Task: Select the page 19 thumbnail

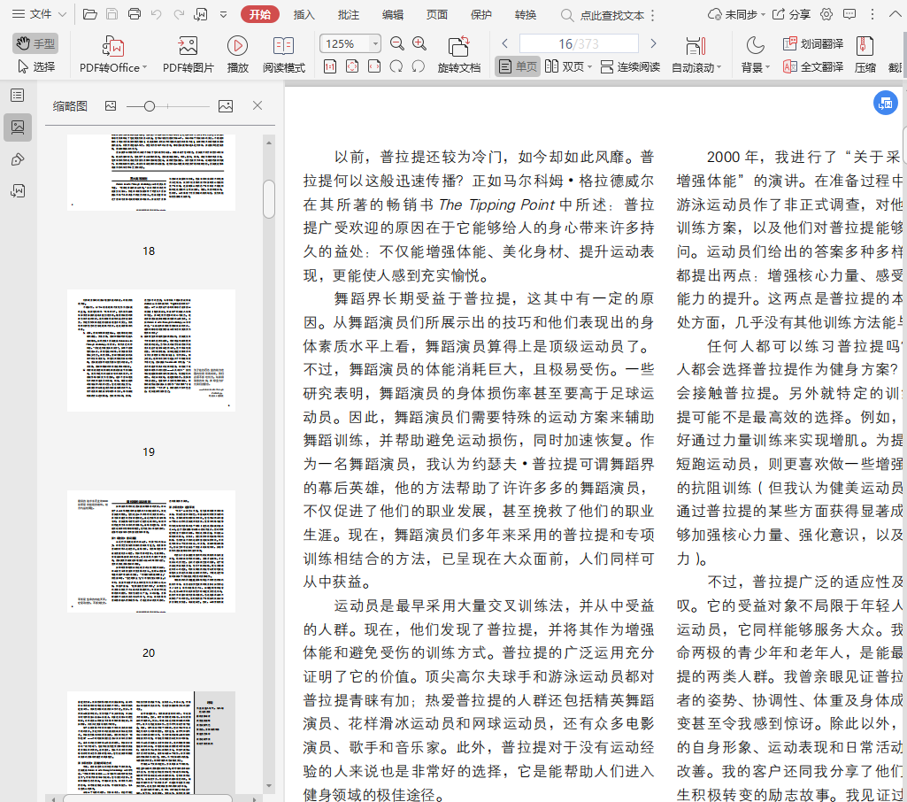Action: (151, 350)
